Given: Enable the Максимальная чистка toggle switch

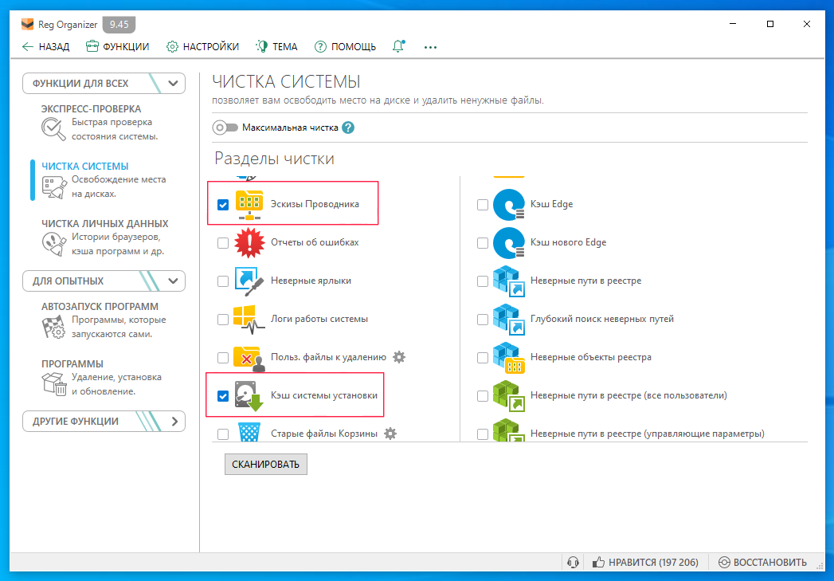Looking at the screenshot, I should pos(225,128).
